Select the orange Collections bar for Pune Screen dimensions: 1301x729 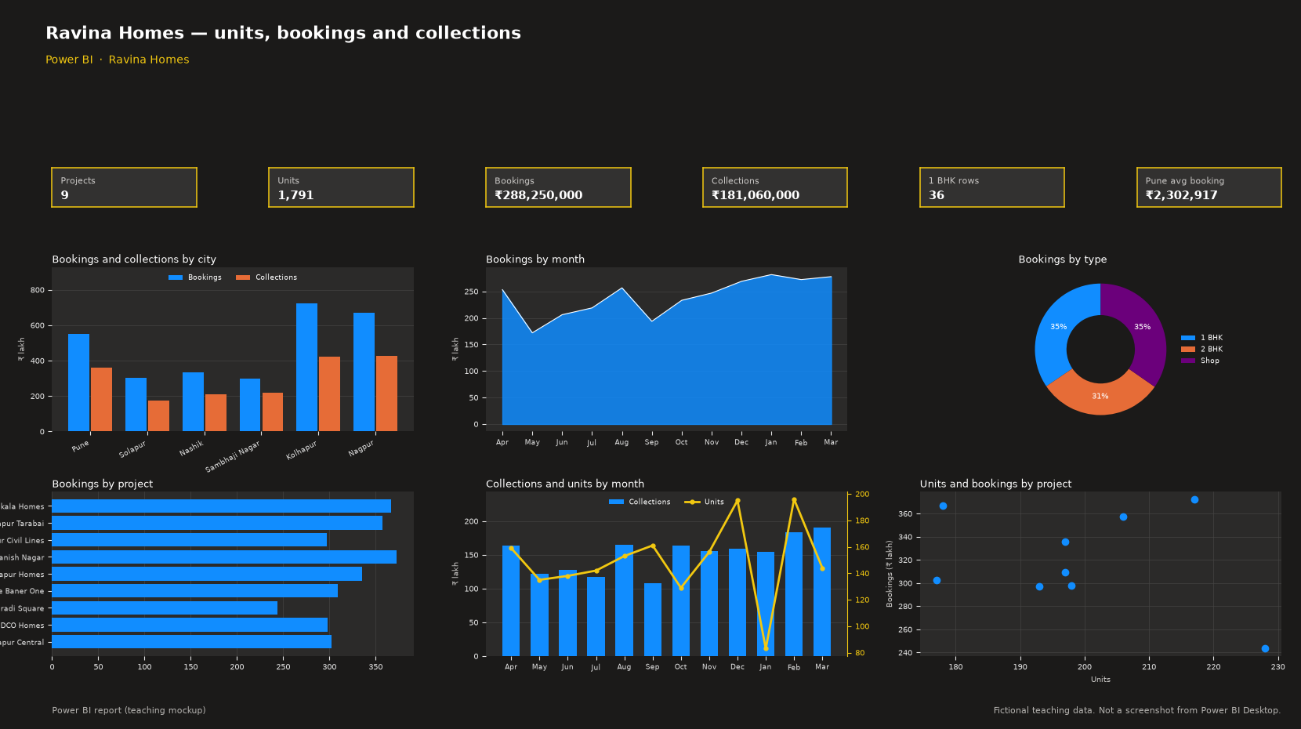[101, 399]
